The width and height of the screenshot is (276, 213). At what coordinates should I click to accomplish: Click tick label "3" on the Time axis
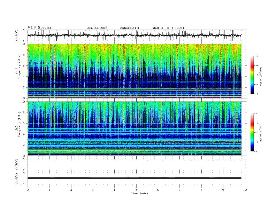93,190
